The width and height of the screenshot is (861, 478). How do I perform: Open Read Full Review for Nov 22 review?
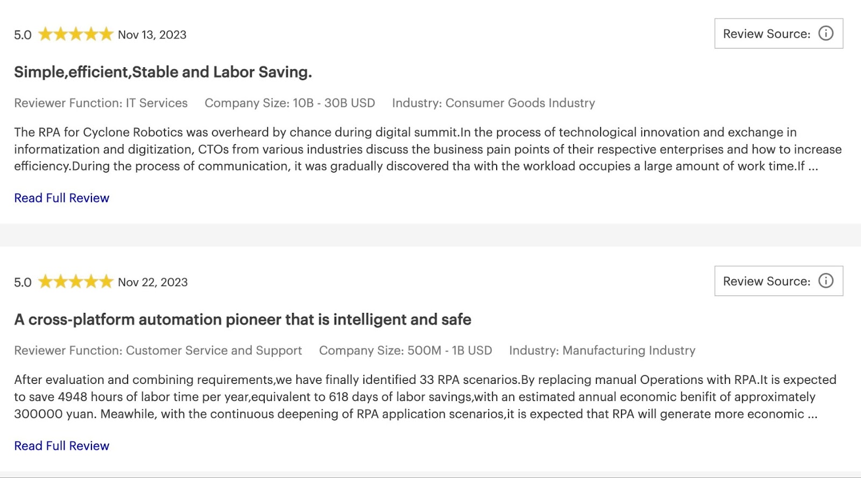tap(61, 446)
